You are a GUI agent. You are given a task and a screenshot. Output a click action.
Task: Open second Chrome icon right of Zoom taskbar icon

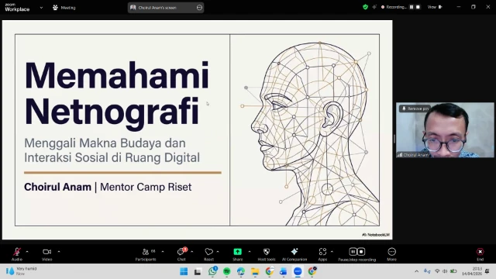(312, 271)
